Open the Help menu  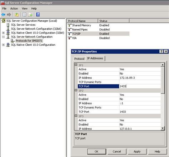[34, 9]
